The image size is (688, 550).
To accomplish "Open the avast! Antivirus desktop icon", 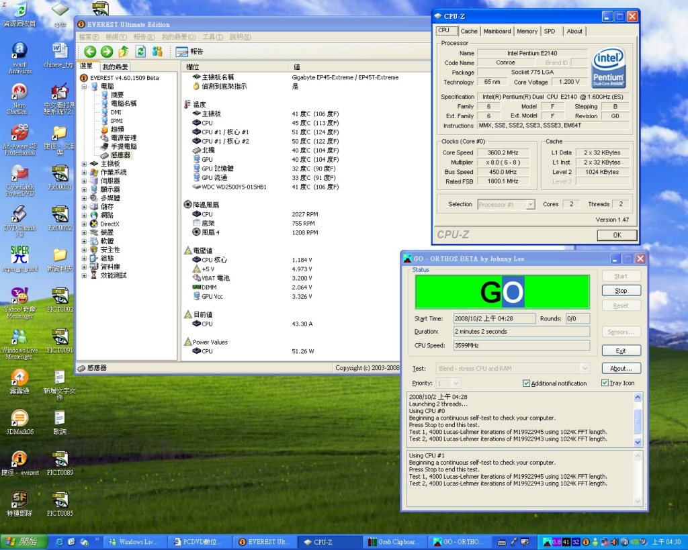I will click(19, 58).
